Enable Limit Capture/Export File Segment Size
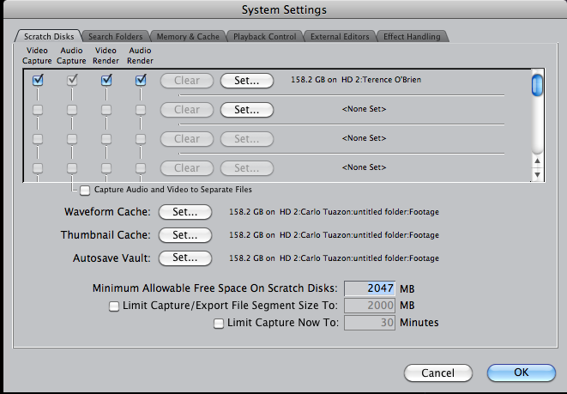The image size is (567, 394). (113, 305)
